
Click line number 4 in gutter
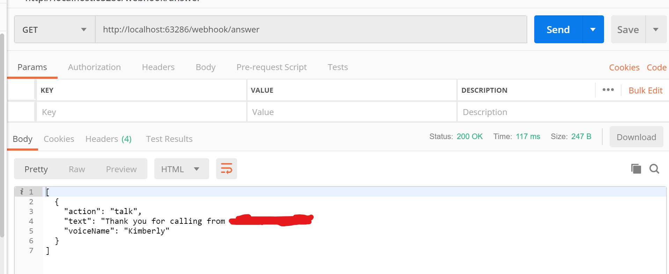(x=31, y=221)
